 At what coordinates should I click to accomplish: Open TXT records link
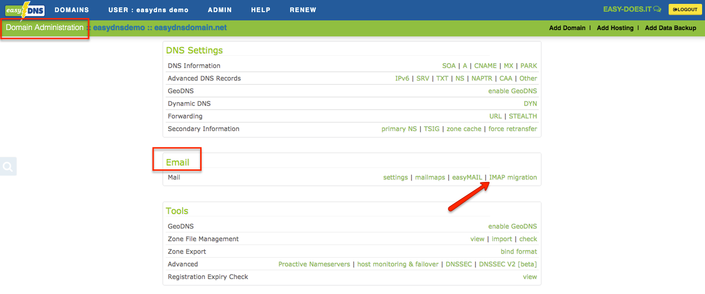(442, 79)
